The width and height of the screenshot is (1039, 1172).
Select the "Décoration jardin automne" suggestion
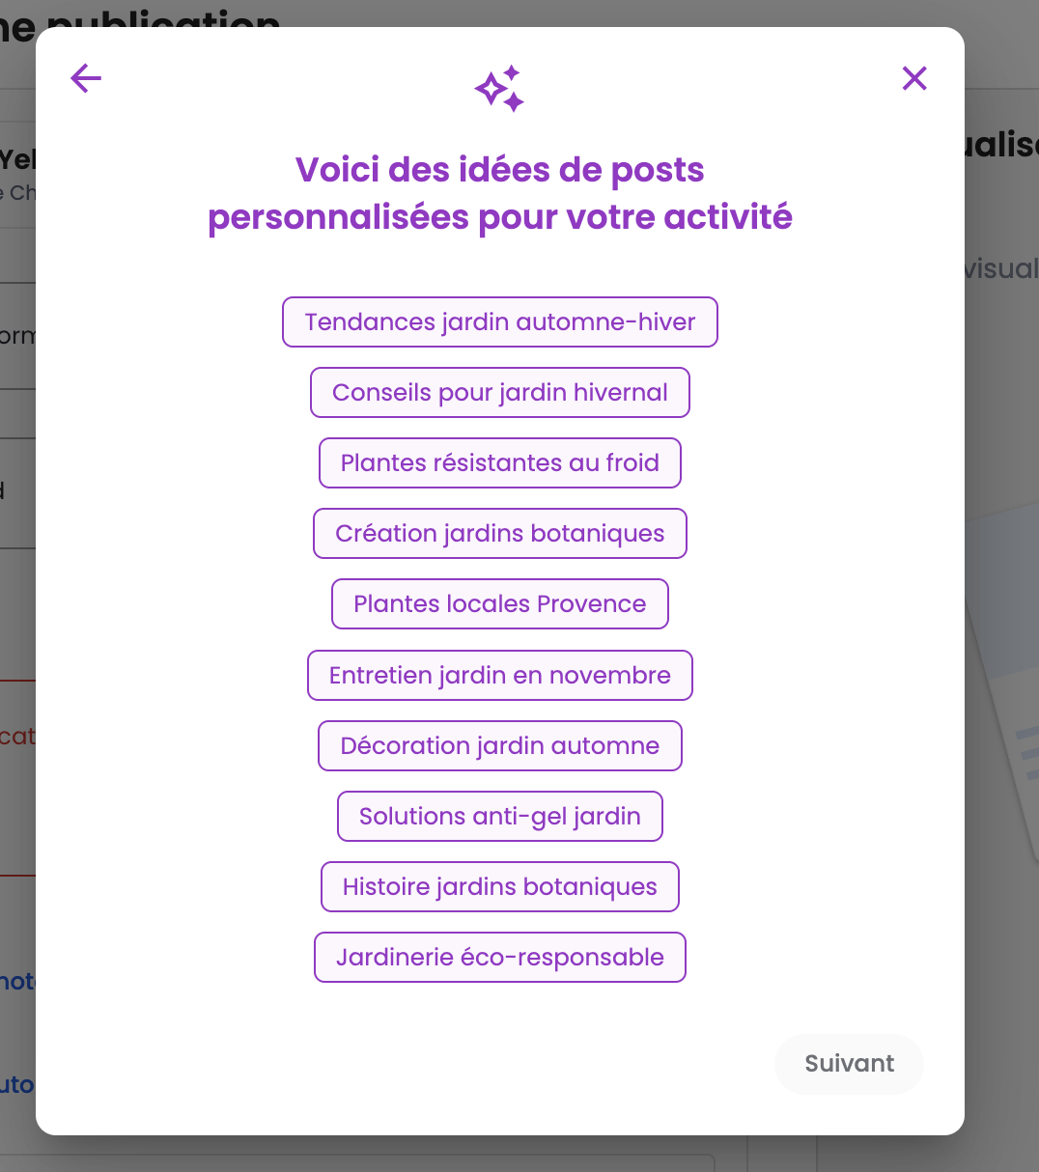500,746
